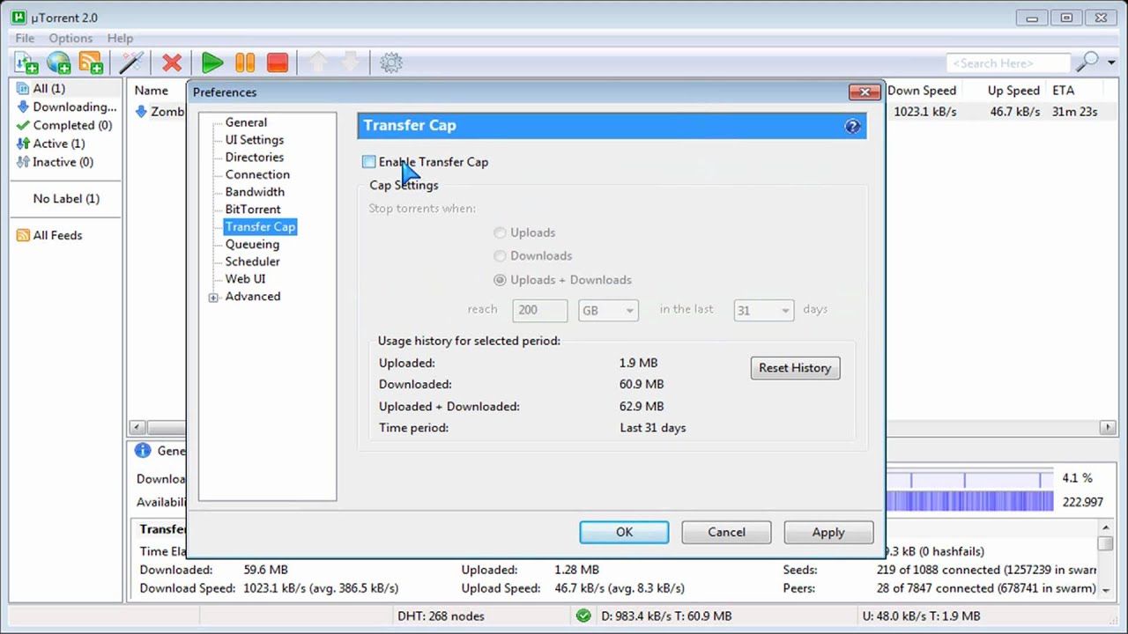Image resolution: width=1128 pixels, height=634 pixels.
Task: Click the reach amount field showing 200
Action: 540,310
